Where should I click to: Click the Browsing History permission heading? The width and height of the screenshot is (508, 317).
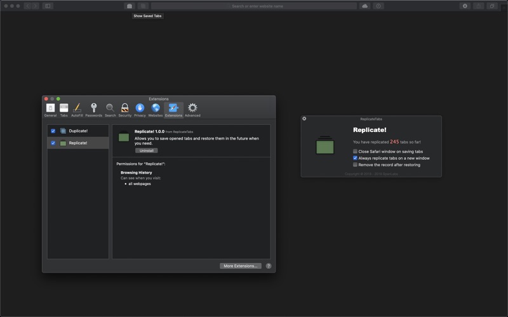point(136,172)
